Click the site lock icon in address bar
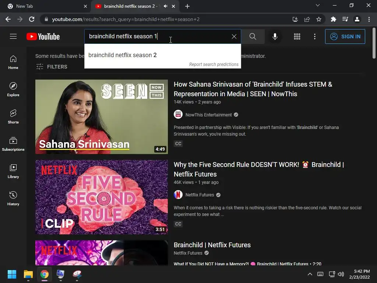The height and width of the screenshot is (283, 377). point(46,19)
